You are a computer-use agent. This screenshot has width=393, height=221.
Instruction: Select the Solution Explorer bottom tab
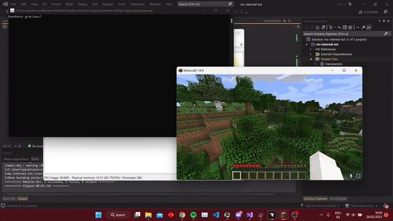316,198
